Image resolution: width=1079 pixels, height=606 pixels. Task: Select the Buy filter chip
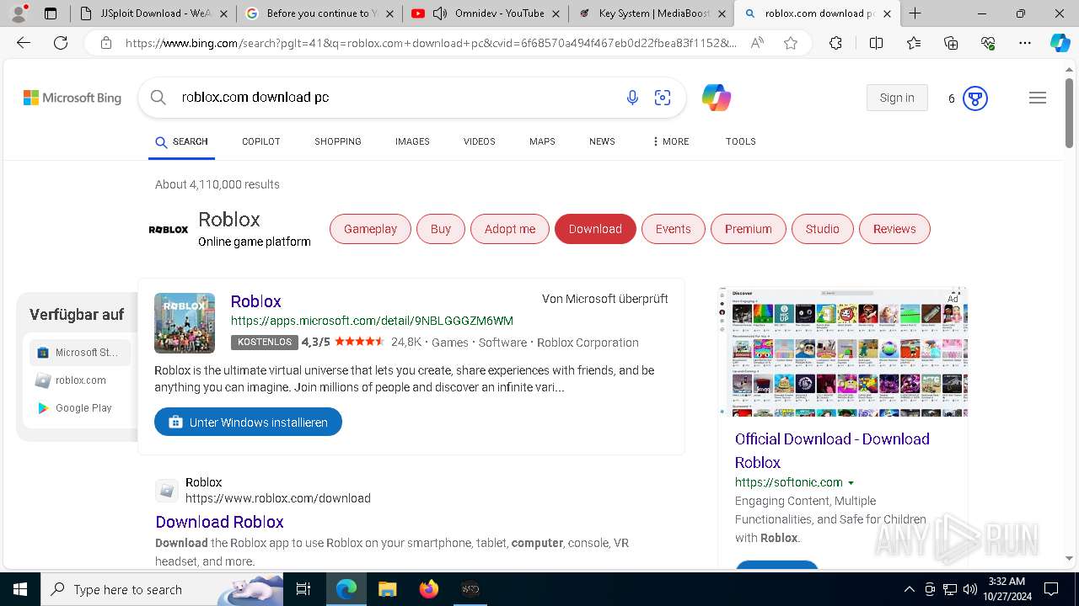[441, 229]
